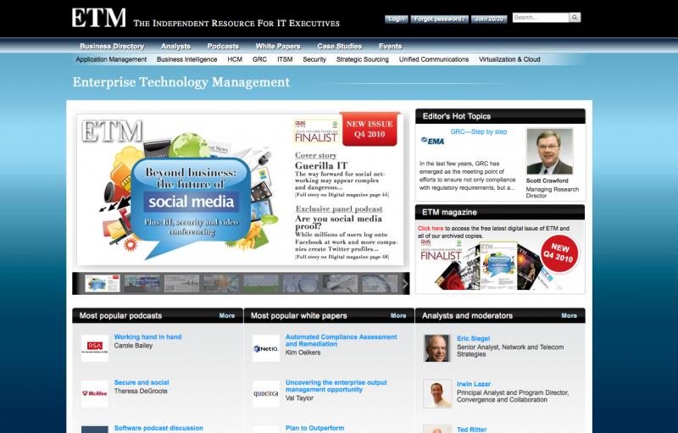Click the red NEW Q4 2010 circular badge
Screen dimensions: 678x433
(x=559, y=253)
